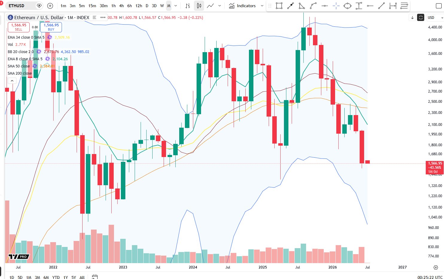Expand the chart style dropdown arrow
The height and width of the screenshot is (279, 444).
220,6
